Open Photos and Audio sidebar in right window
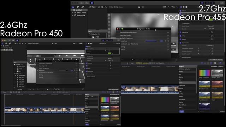 (x=78, y=7)
